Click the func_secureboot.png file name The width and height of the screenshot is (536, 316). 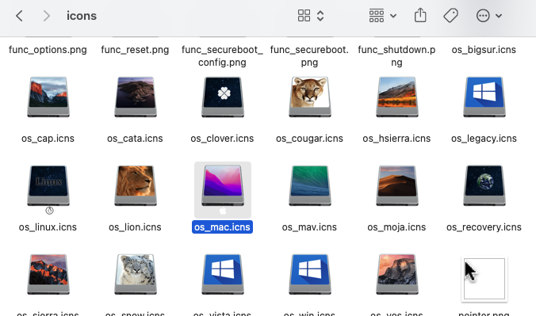(309, 56)
